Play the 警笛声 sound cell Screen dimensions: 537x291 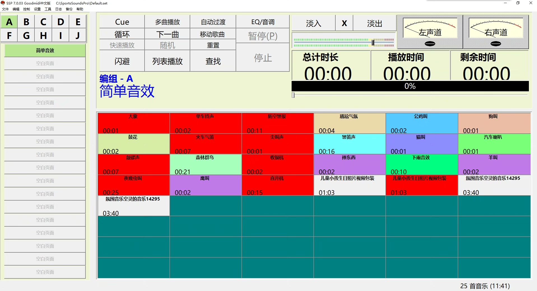click(x=350, y=144)
